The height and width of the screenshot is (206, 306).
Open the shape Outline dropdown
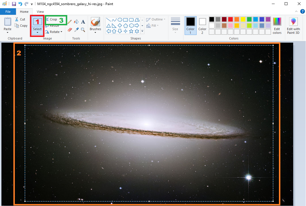(156, 19)
